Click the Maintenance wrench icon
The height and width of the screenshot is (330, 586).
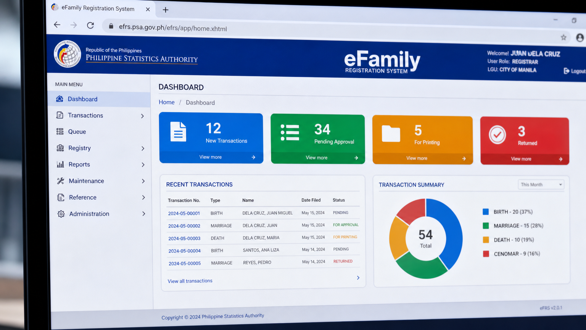[x=60, y=181]
